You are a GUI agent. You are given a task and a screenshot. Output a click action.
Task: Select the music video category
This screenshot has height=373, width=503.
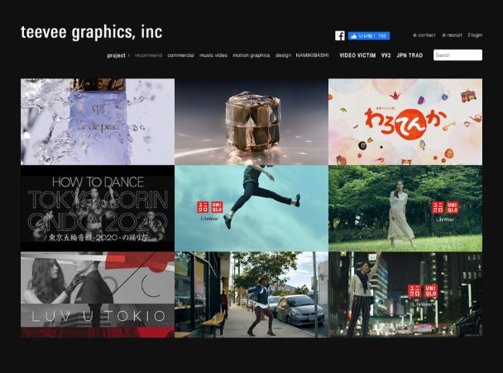point(213,55)
